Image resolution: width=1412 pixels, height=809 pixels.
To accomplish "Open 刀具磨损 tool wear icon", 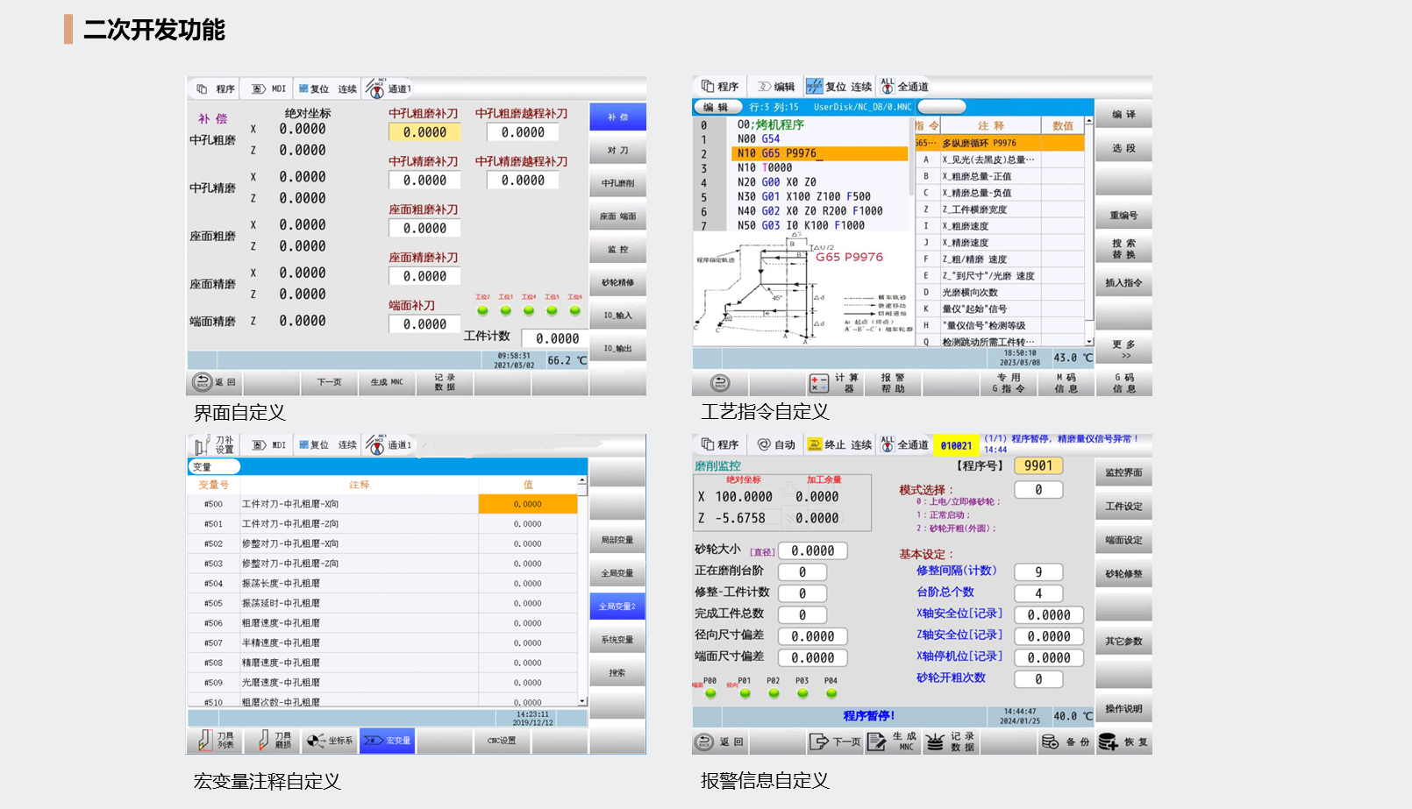I will [262, 741].
